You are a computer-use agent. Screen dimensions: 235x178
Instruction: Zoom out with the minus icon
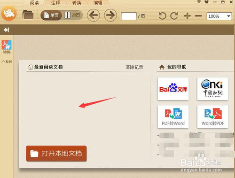[198, 16]
